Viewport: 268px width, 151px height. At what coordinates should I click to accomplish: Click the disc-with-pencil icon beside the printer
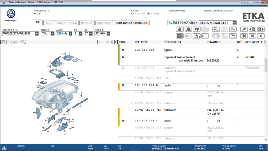188,29
